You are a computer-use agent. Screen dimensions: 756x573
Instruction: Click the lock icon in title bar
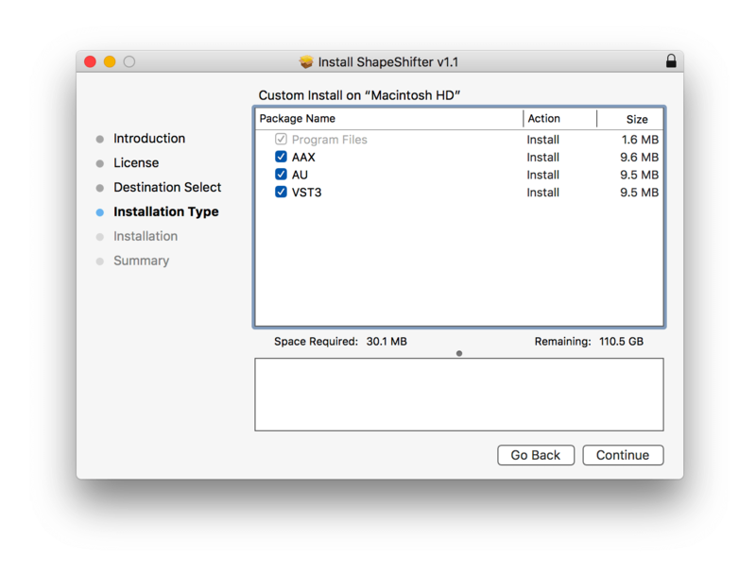671,61
